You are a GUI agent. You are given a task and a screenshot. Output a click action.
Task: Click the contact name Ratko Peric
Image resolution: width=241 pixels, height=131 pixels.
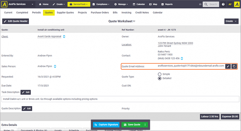point(164,52)
